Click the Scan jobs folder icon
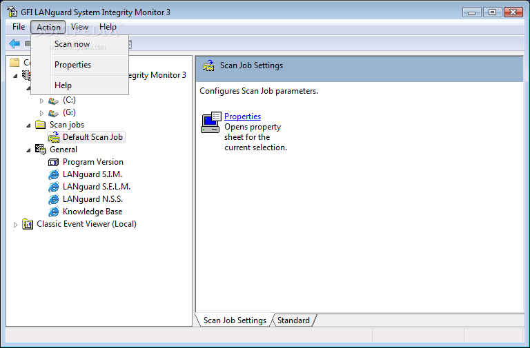This screenshot has width=530, height=348. pyautogui.click(x=41, y=125)
